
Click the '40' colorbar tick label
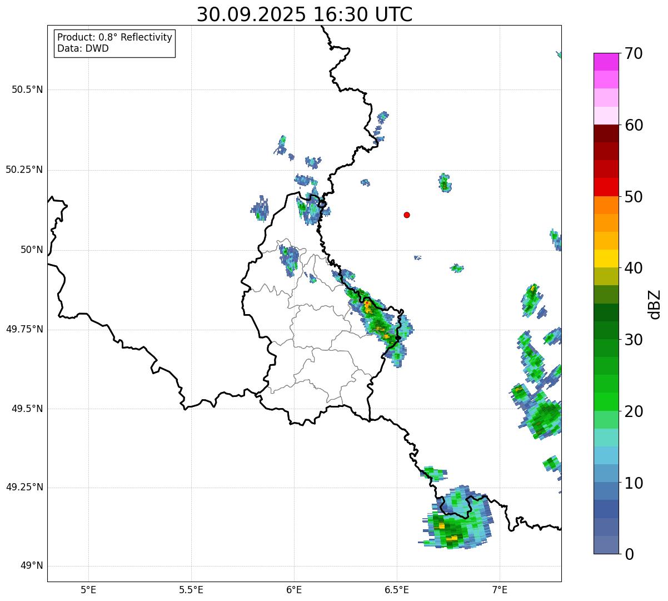[633, 268]
